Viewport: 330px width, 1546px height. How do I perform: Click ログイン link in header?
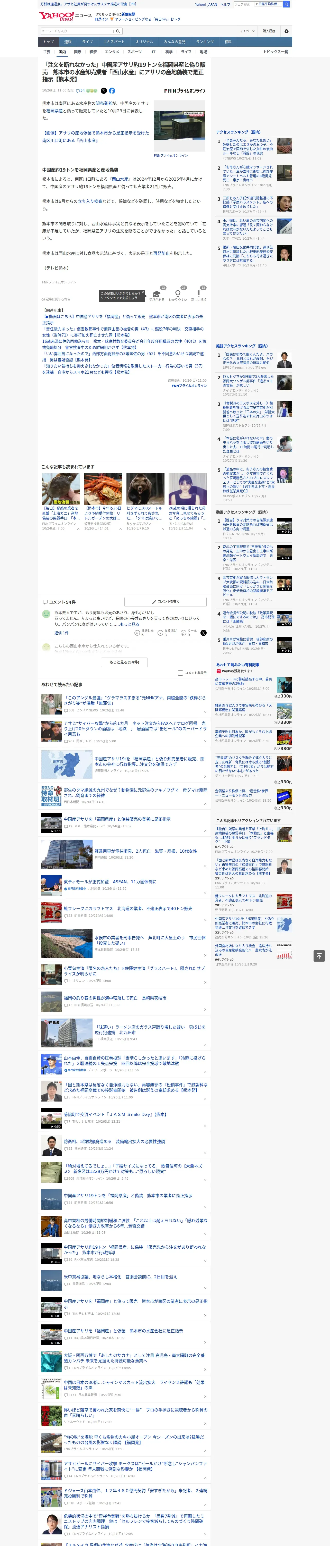(x=101, y=19)
